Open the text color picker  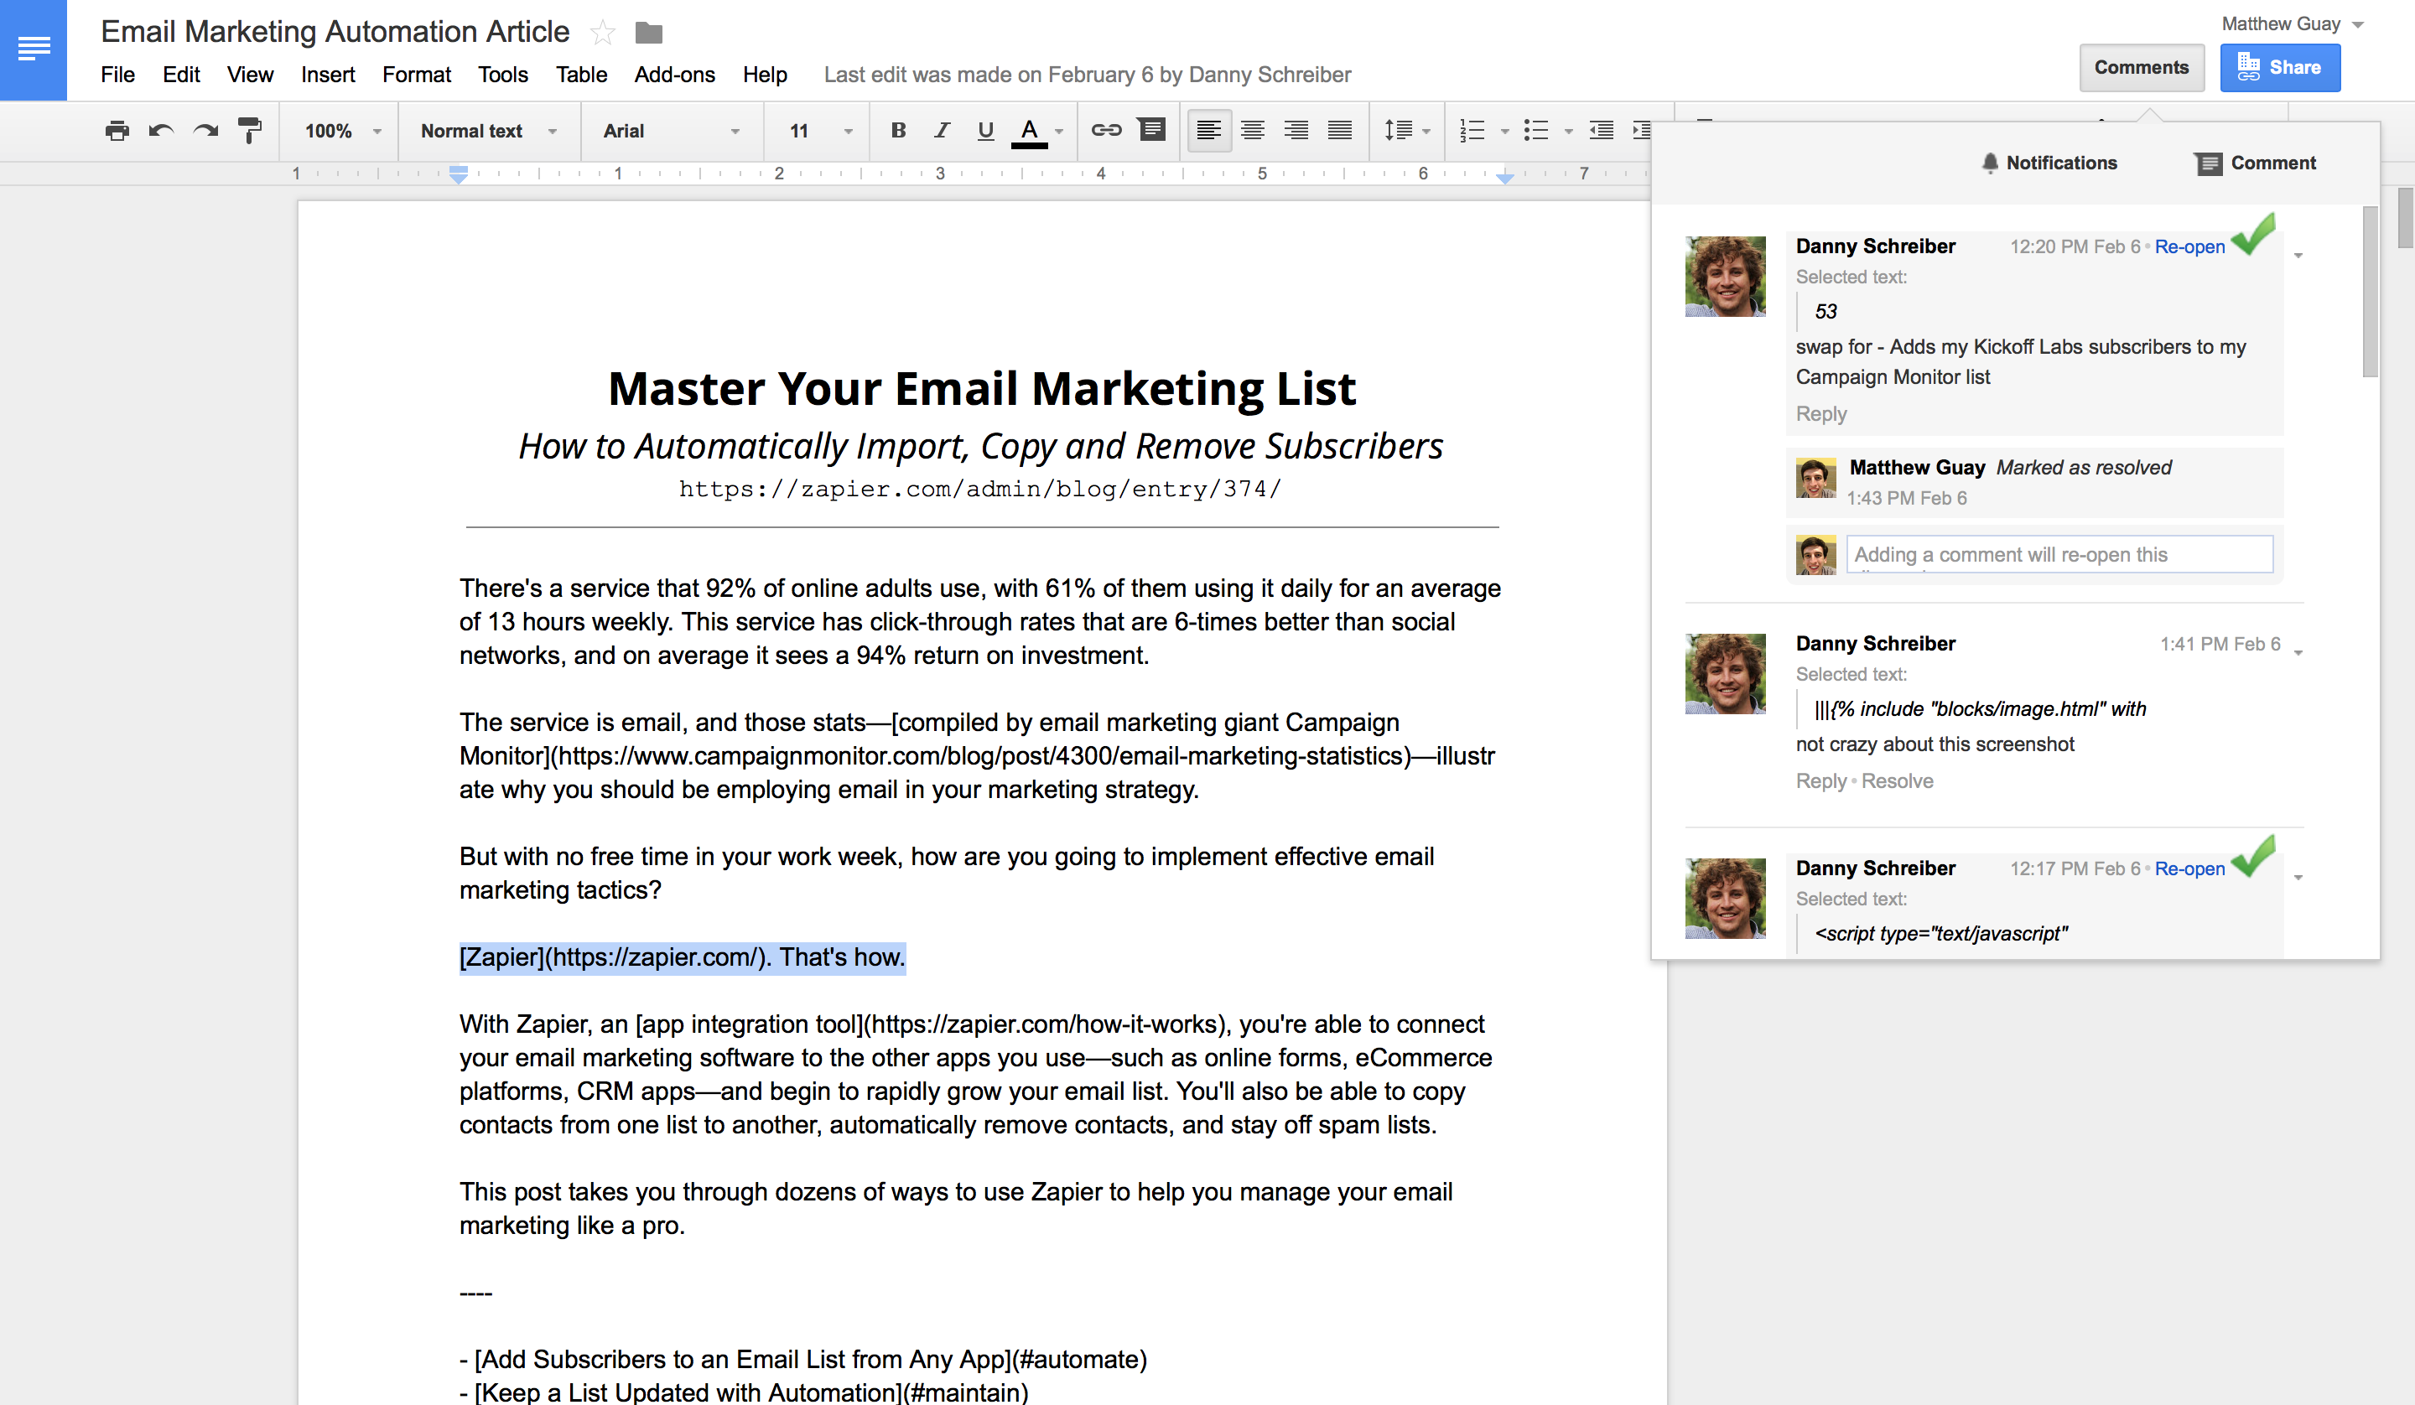tap(1029, 132)
